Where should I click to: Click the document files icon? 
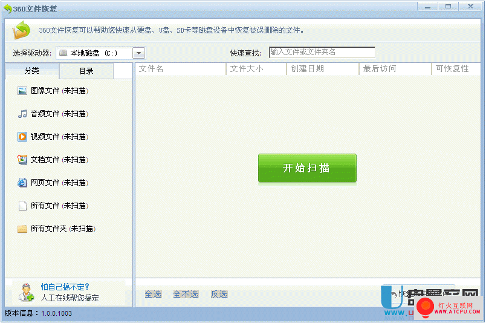(22, 160)
